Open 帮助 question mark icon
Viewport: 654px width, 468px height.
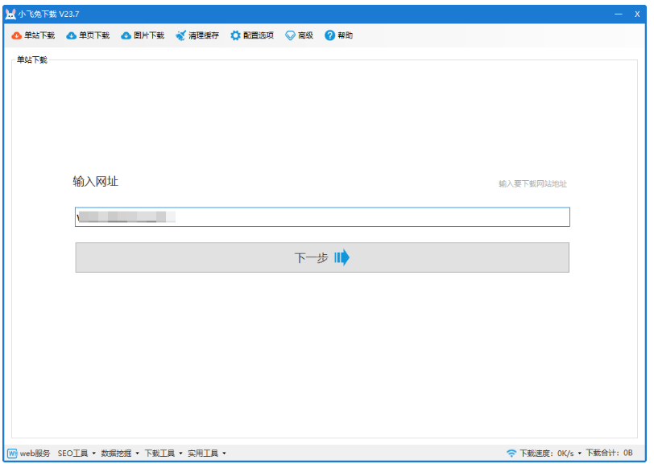329,35
